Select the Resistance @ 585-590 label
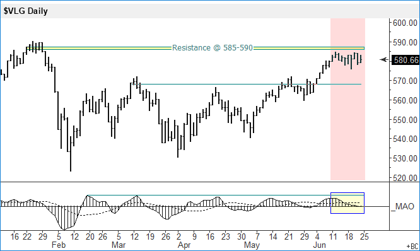 click(x=212, y=48)
